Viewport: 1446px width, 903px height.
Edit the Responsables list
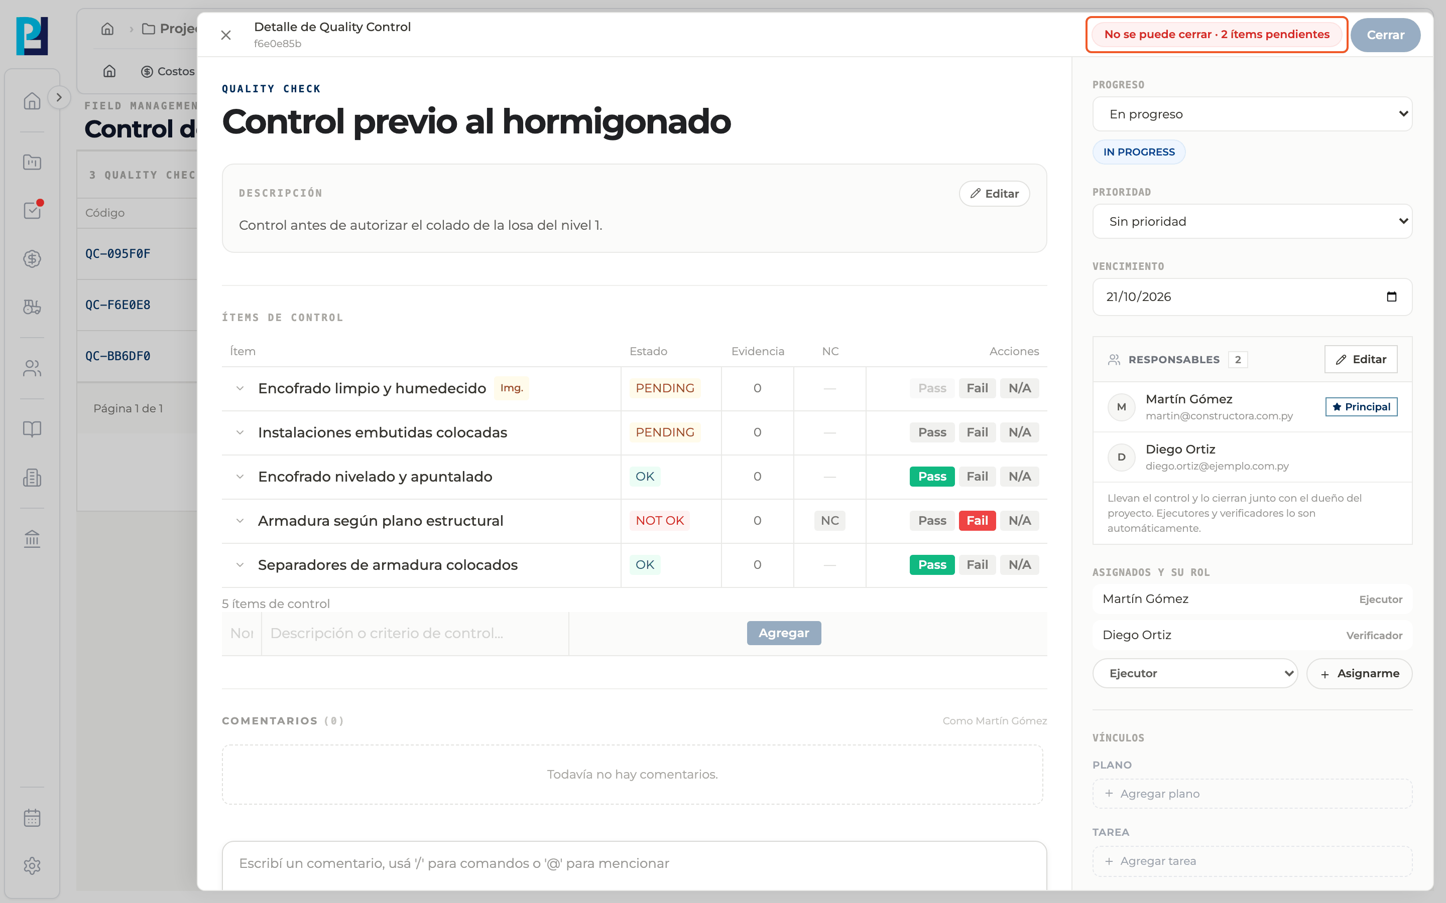point(1361,360)
